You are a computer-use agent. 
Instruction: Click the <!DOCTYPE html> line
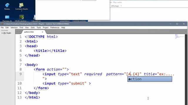[x=41, y=37]
